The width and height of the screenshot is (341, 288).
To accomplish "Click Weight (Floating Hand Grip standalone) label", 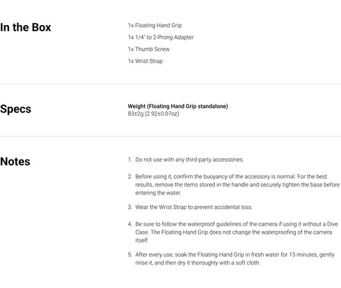I will click(177, 106).
